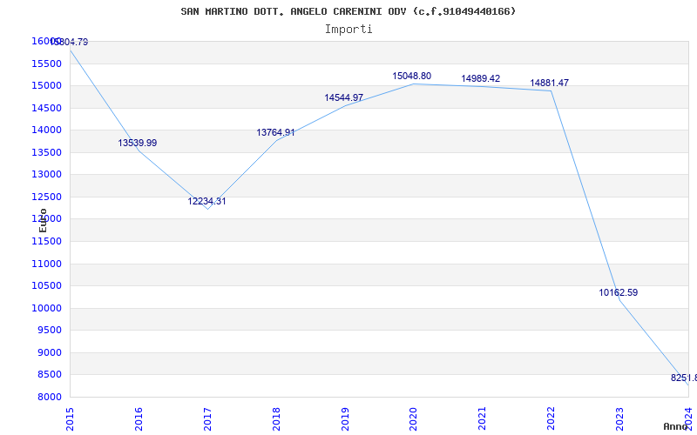Click the 2020 x-axis label
Viewport: 697px width, 435px height.
tap(413, 418)
